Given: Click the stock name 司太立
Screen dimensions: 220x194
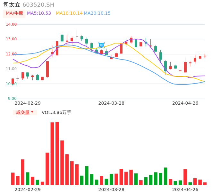Looking at the screenshot, I should [x=12, y=5].
